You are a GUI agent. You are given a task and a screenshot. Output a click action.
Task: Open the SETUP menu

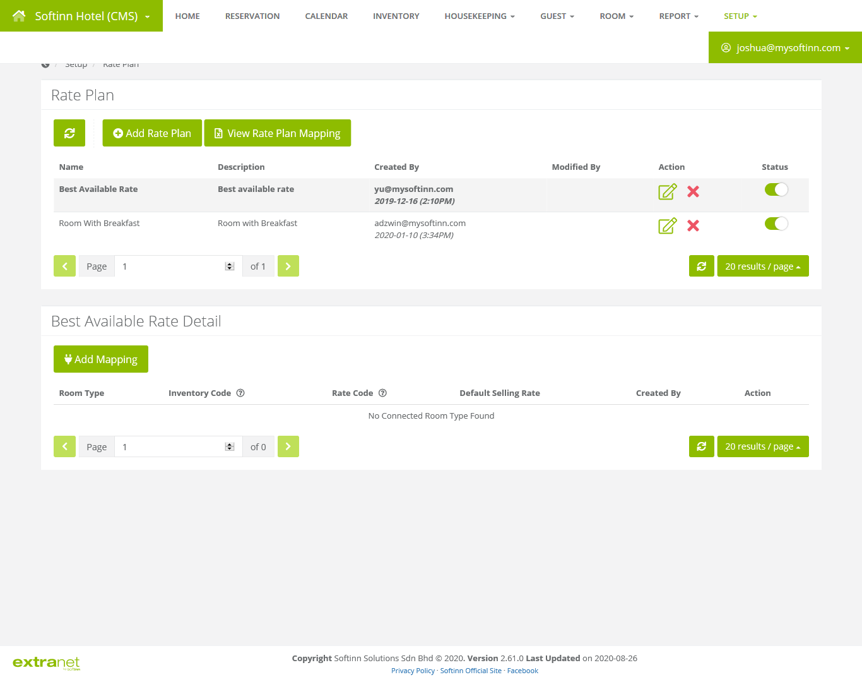pos(740,16)
